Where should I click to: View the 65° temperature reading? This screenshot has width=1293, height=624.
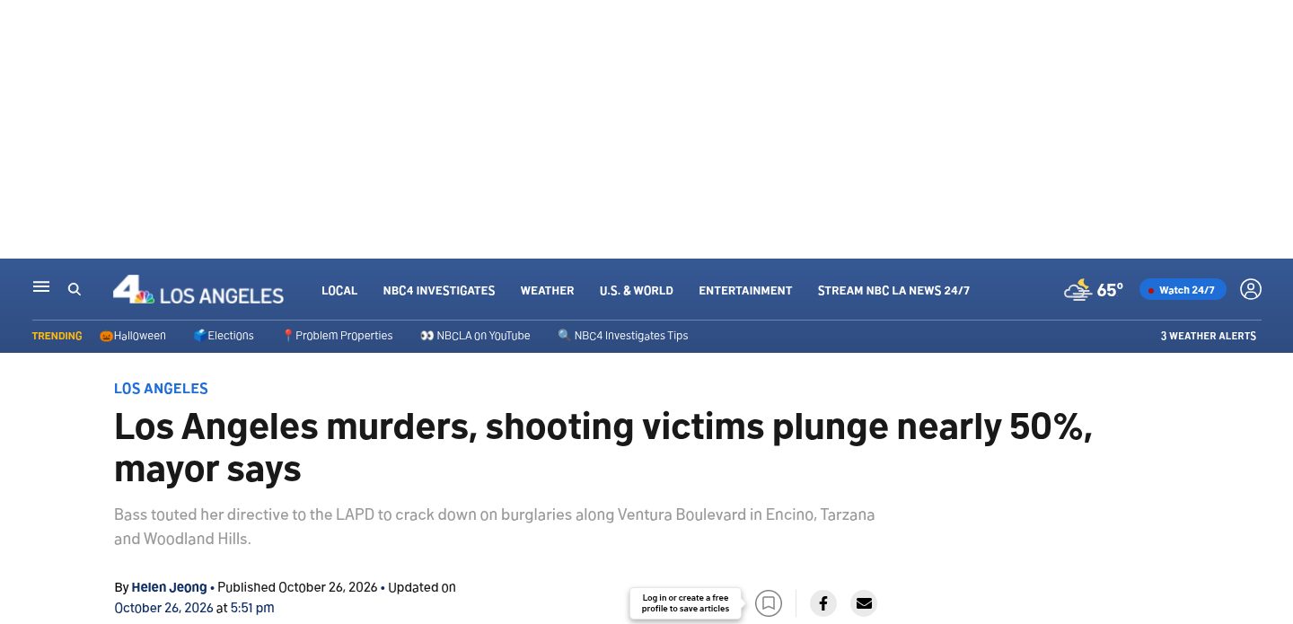[1110, 290]
